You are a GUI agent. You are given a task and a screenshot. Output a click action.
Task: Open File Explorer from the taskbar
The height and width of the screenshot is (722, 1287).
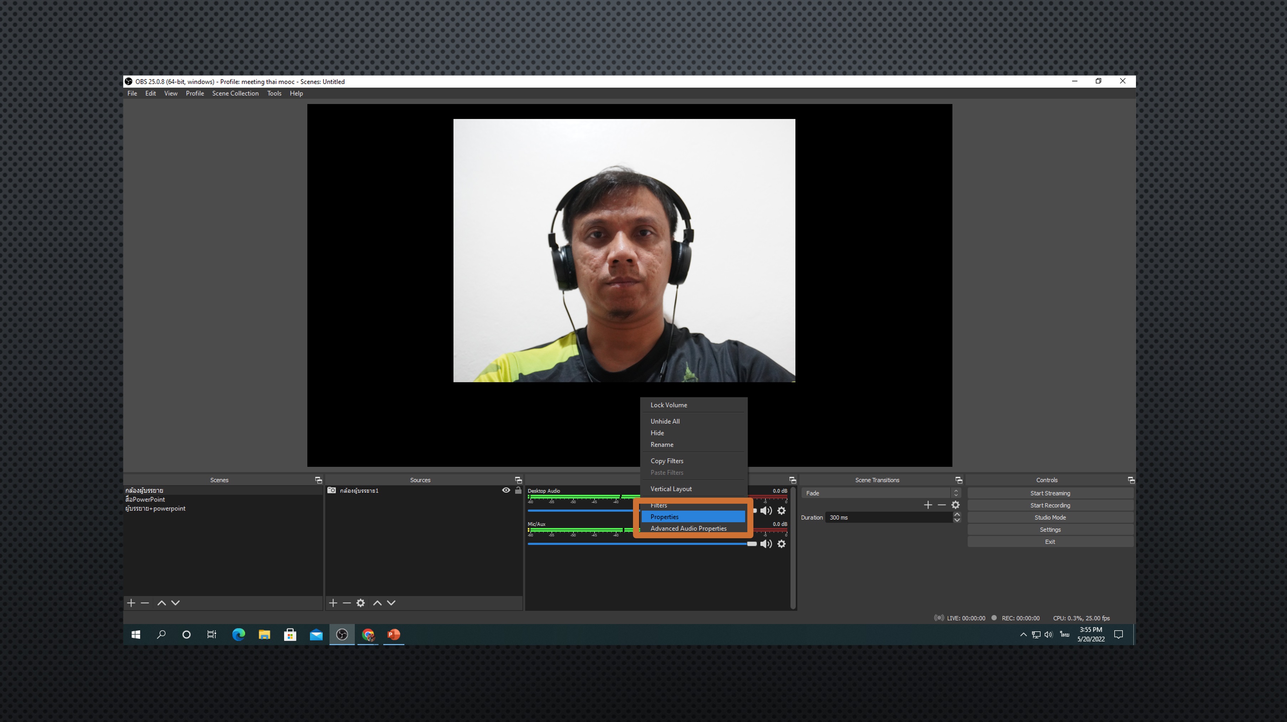pos(264,635)
